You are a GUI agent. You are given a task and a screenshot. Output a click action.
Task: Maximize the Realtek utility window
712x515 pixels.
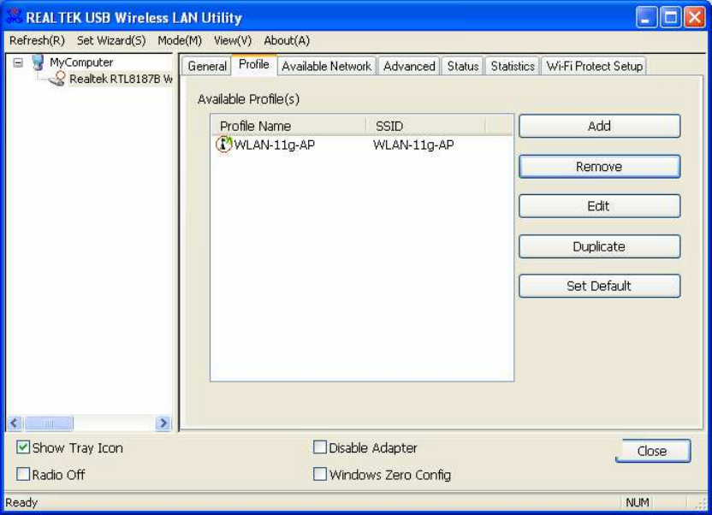click(x=671, y=17)
